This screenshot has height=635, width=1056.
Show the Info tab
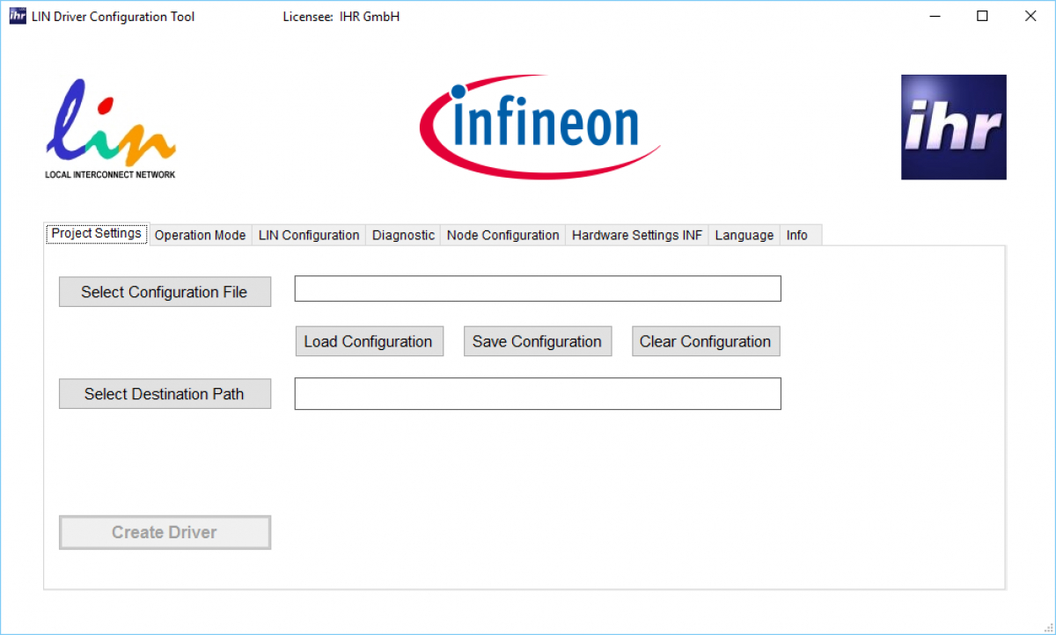(797, 236)
